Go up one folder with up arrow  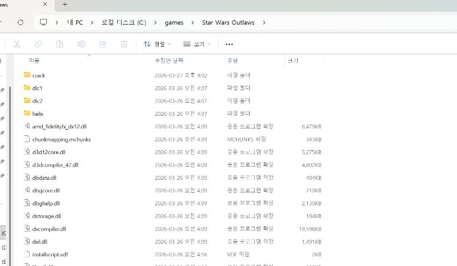tap(3, 22)
